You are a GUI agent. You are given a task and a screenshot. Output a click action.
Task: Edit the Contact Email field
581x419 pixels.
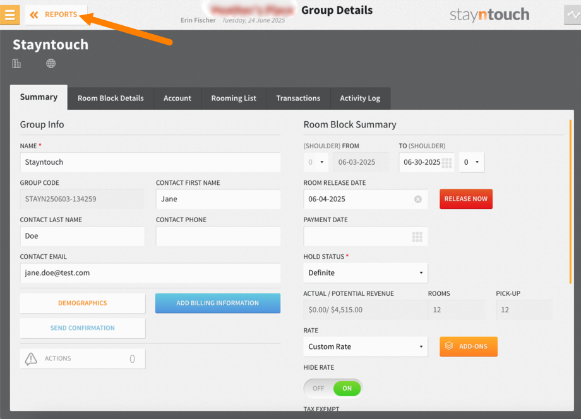pyautogui.click(x=150, y=273)
